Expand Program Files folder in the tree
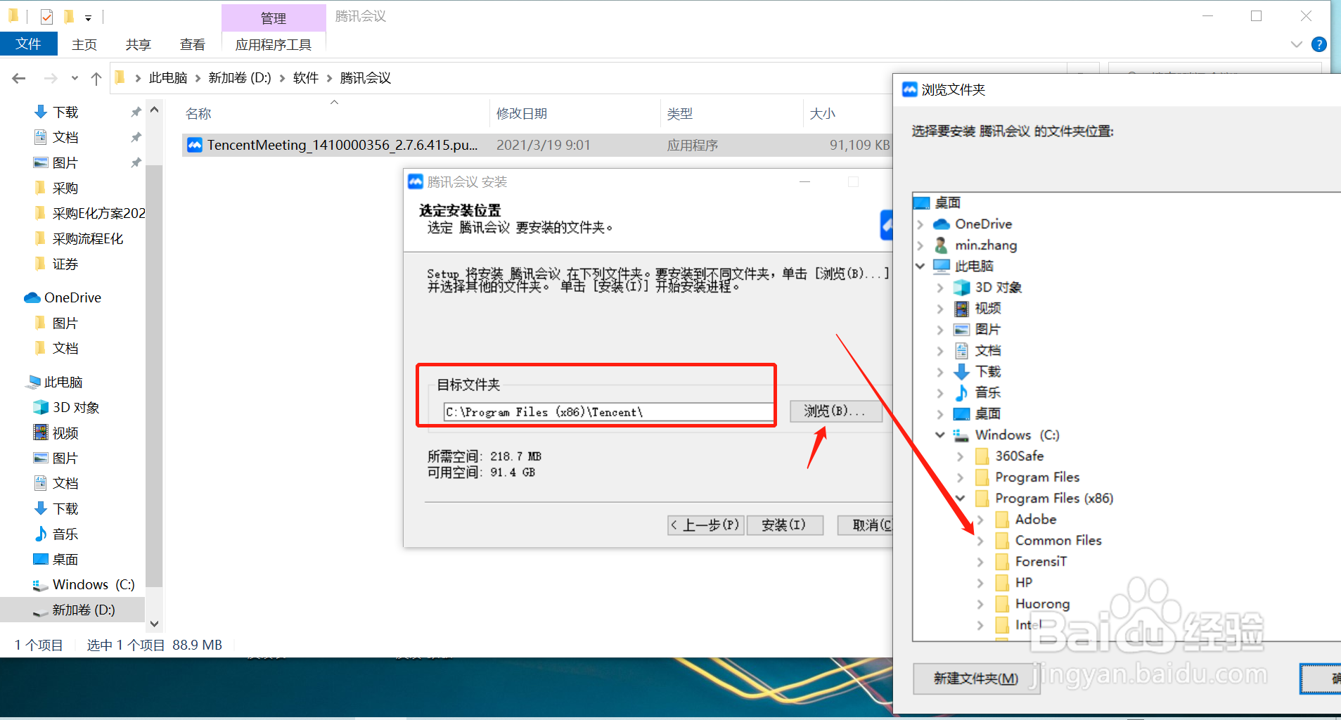Screen dimensions: 1341x720 point(960,477)
